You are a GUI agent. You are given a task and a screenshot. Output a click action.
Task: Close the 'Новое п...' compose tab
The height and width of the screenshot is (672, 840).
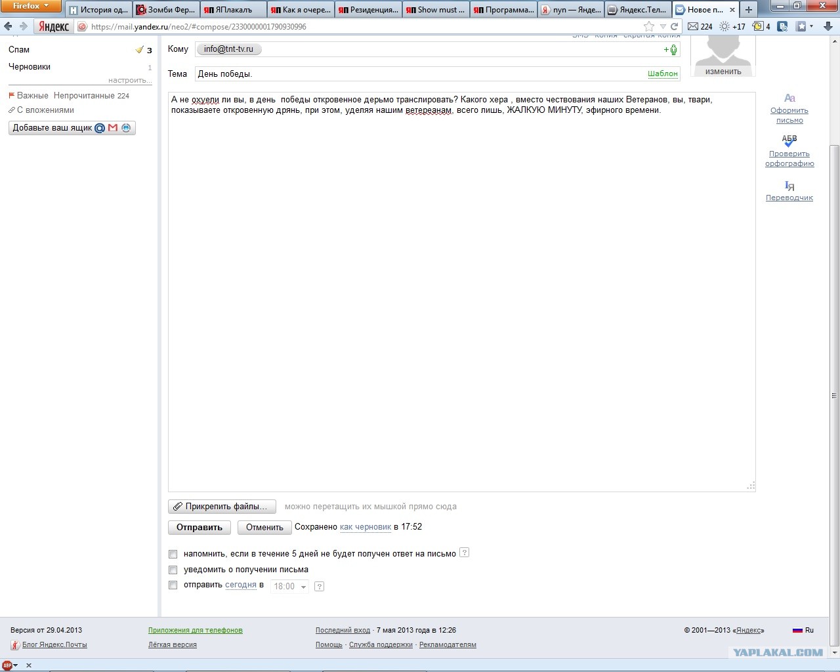(x=732, y=10)
